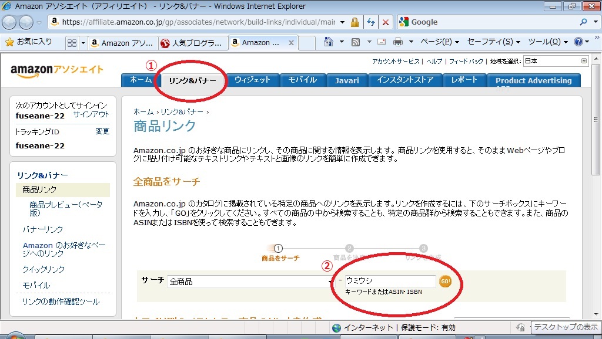Viewport: 602px width, 339px height.
Task: Open the 地域を選択 region dropdown
Action: point(556,61)
